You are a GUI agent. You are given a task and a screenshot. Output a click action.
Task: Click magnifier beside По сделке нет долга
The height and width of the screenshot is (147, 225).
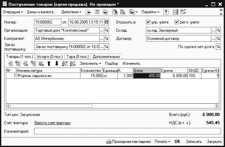coord(218,47)
